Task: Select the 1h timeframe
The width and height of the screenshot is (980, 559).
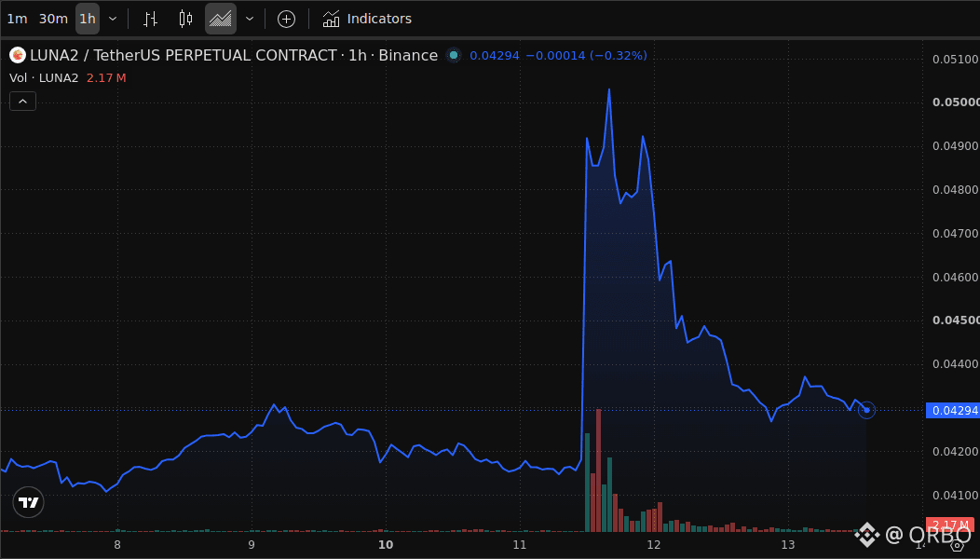Action: 88,19
